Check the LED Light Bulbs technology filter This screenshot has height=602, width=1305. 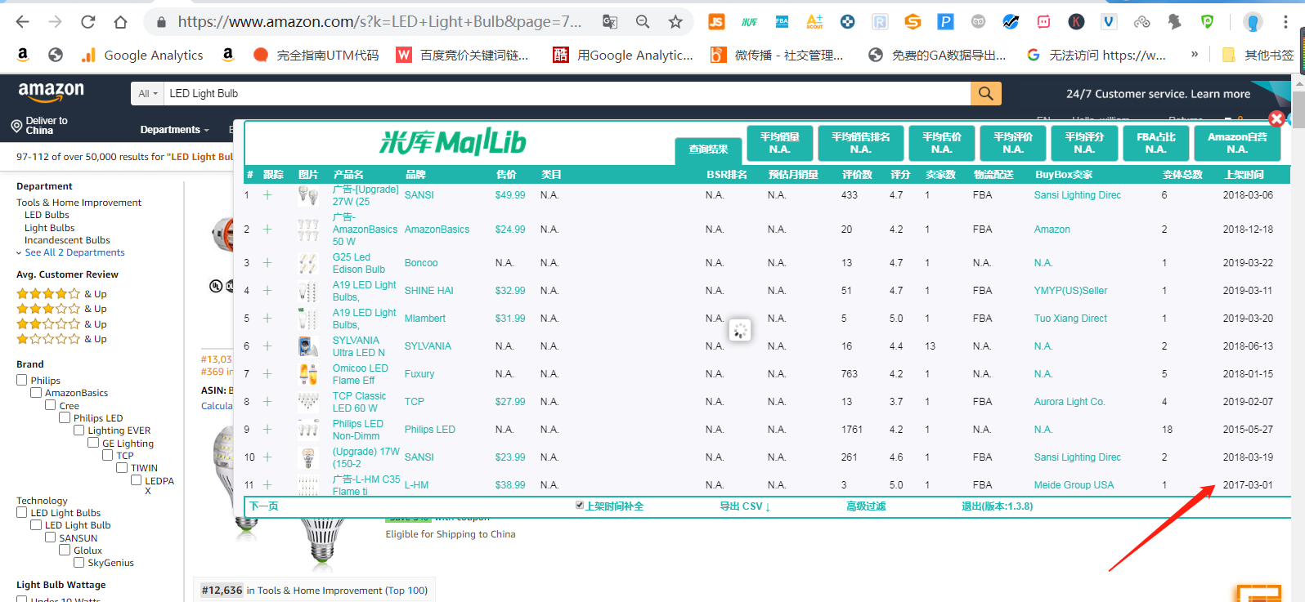(x=22, y=512)
